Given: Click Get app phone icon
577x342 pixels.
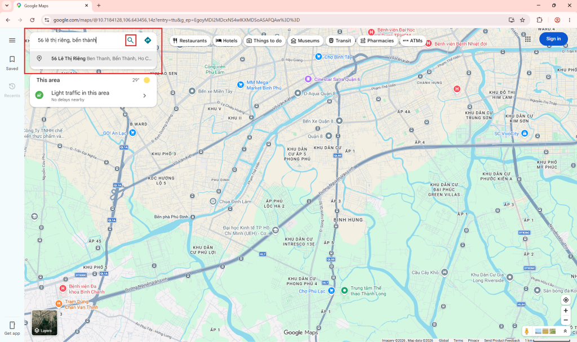Looking at the screenshot, I should (12, 328).
